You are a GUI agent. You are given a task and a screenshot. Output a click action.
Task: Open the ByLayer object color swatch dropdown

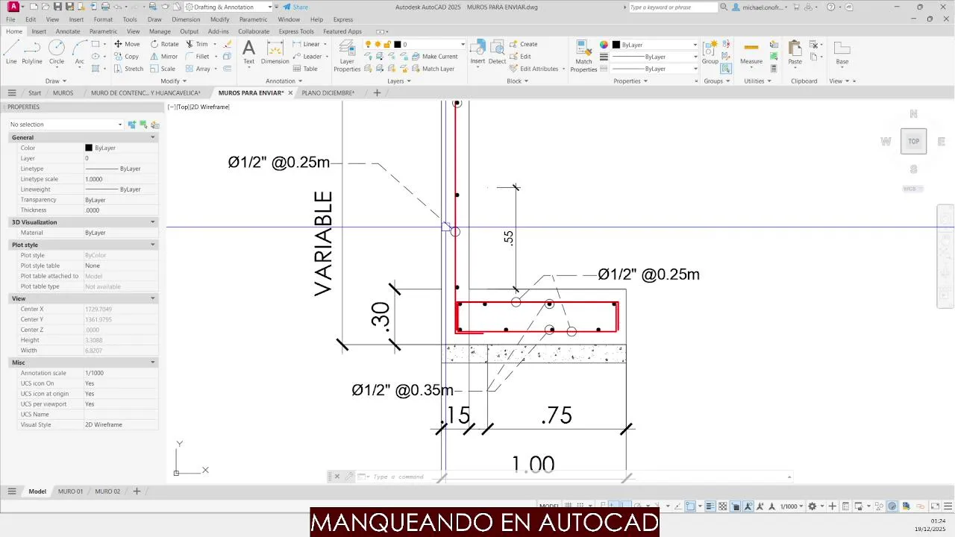click(x=655, y=45)
